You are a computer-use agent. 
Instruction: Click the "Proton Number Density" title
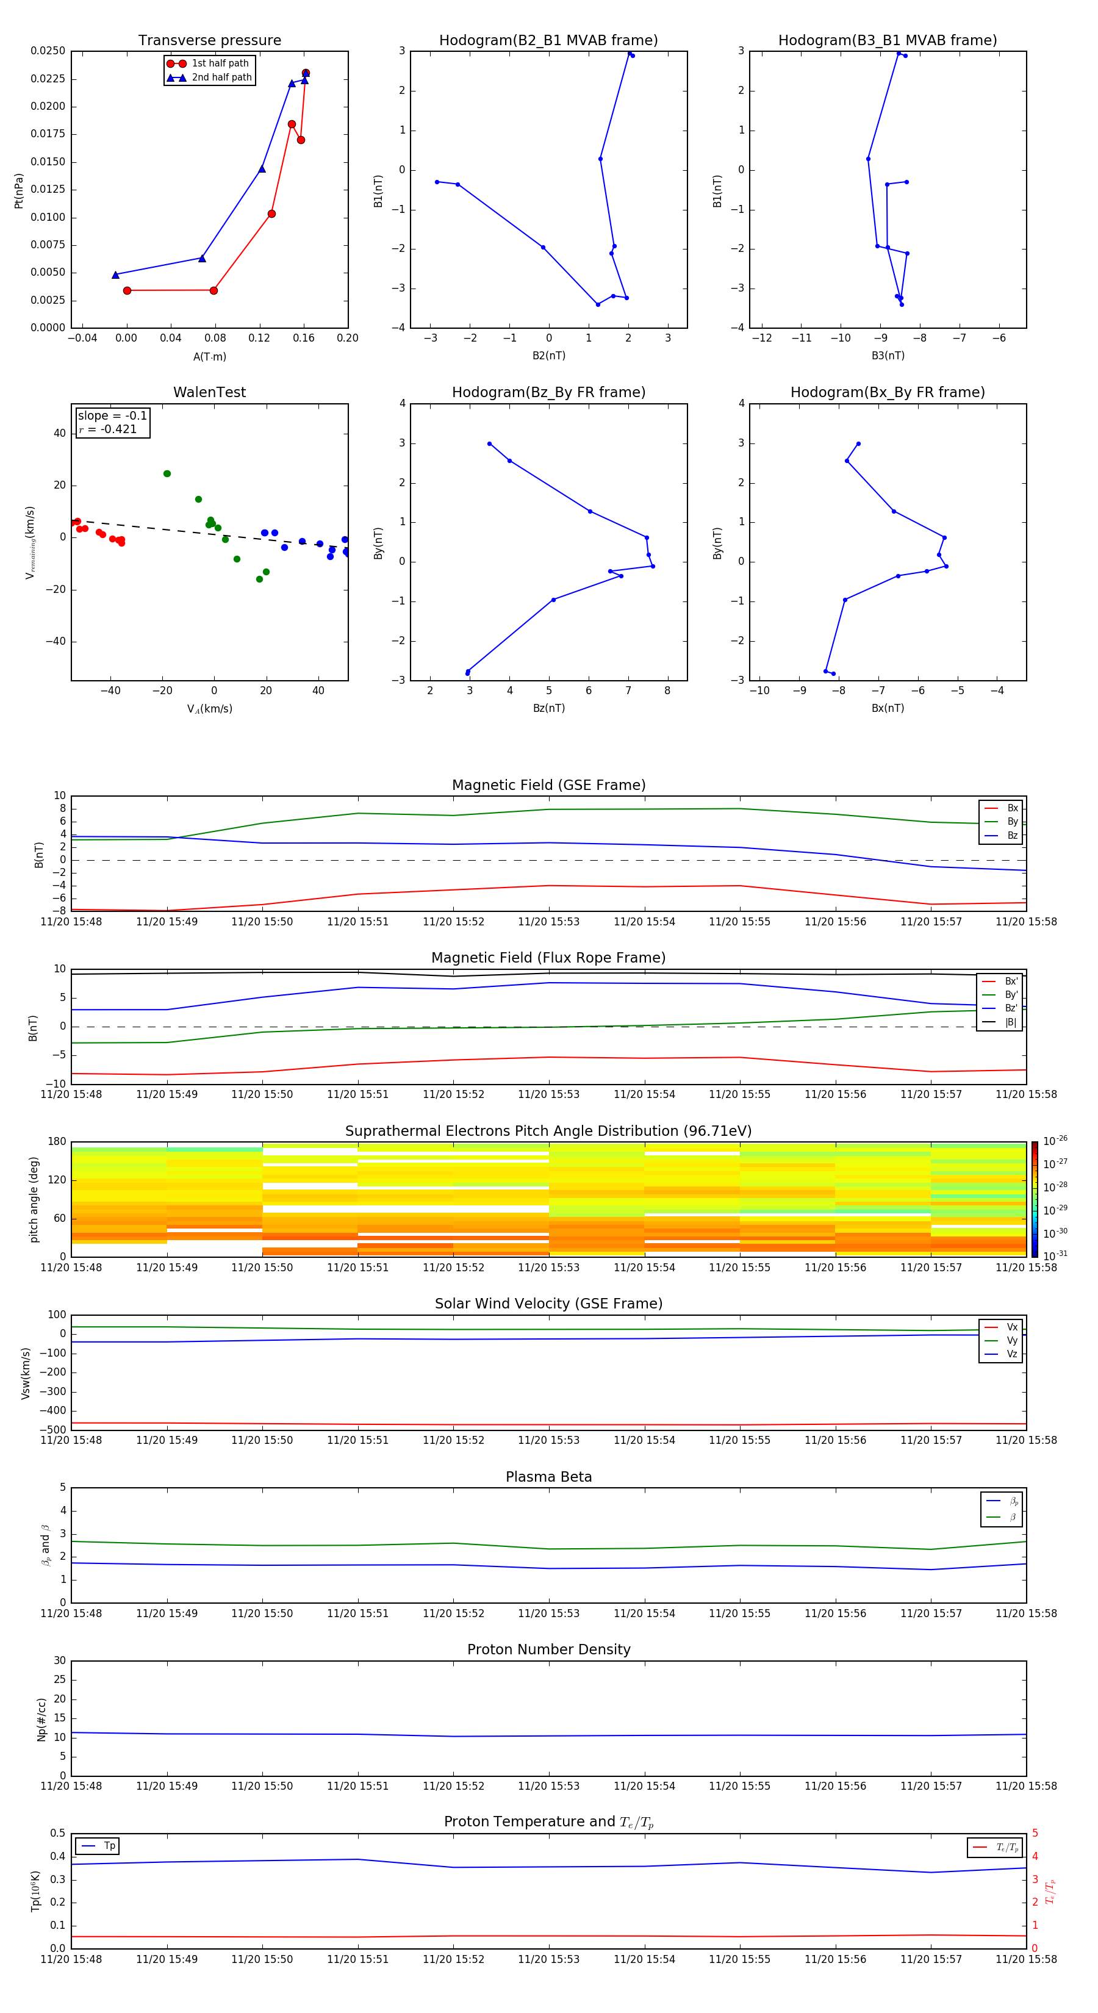[x=548, y=1649]
